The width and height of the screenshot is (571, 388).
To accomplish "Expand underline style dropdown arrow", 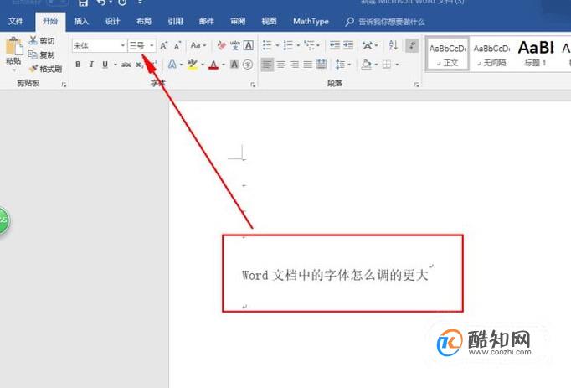I will click(116, 65).
